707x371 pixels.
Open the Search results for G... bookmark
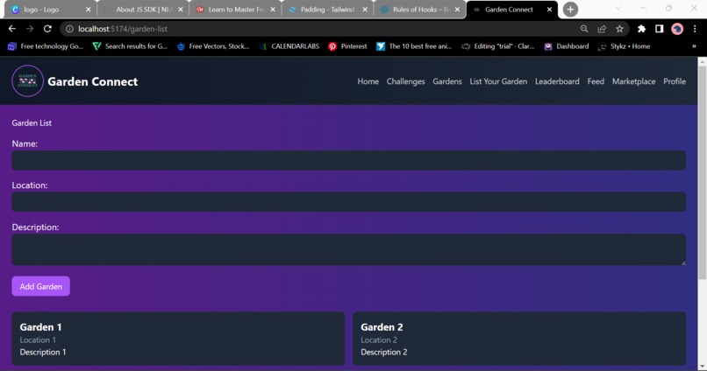coord(130,46)
